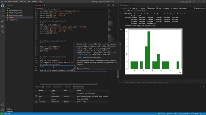
Task: Open notifications bell in status bar
Action: (204, 114)
